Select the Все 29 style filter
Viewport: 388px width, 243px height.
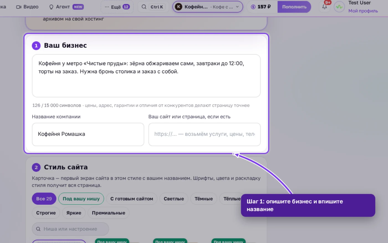coord(44,199)
